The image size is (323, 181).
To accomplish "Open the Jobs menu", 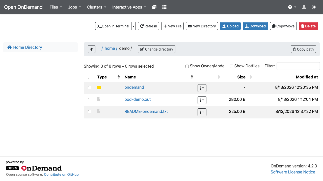I will click(74, 7).
